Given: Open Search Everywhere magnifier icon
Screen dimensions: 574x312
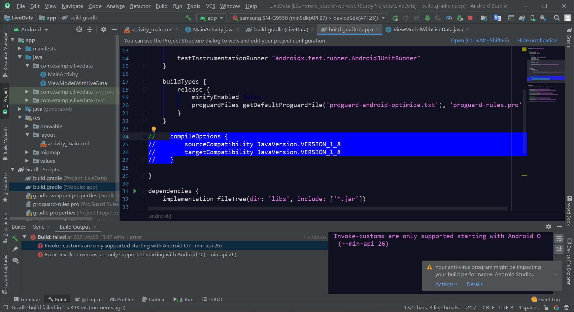Looking at the screenshot, I should [x=557, y=18].
